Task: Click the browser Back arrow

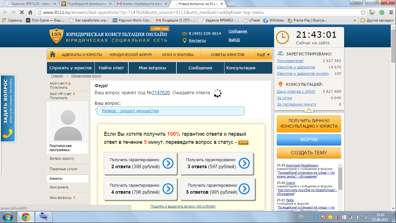Action: coord(5,12)
